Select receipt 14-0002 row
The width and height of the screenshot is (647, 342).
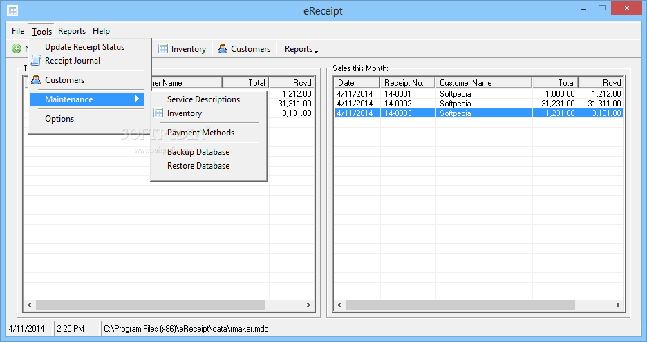point(478,104)
